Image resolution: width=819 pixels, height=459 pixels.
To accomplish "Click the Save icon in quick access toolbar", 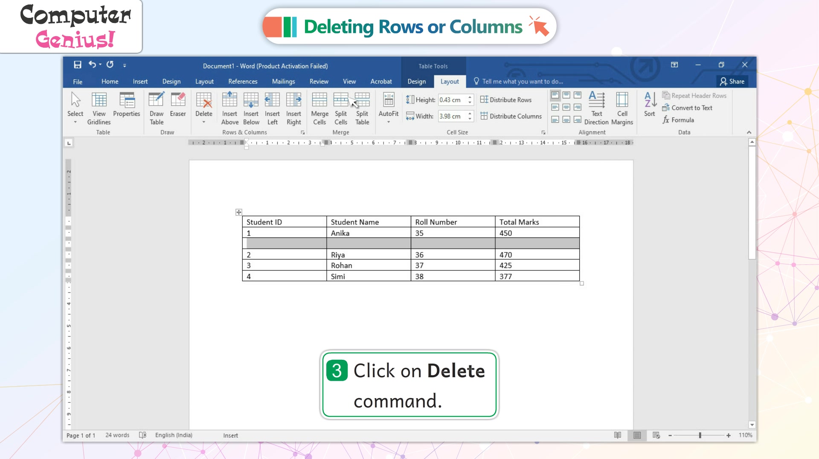I will pyautogui.click(x=77, y=65).
